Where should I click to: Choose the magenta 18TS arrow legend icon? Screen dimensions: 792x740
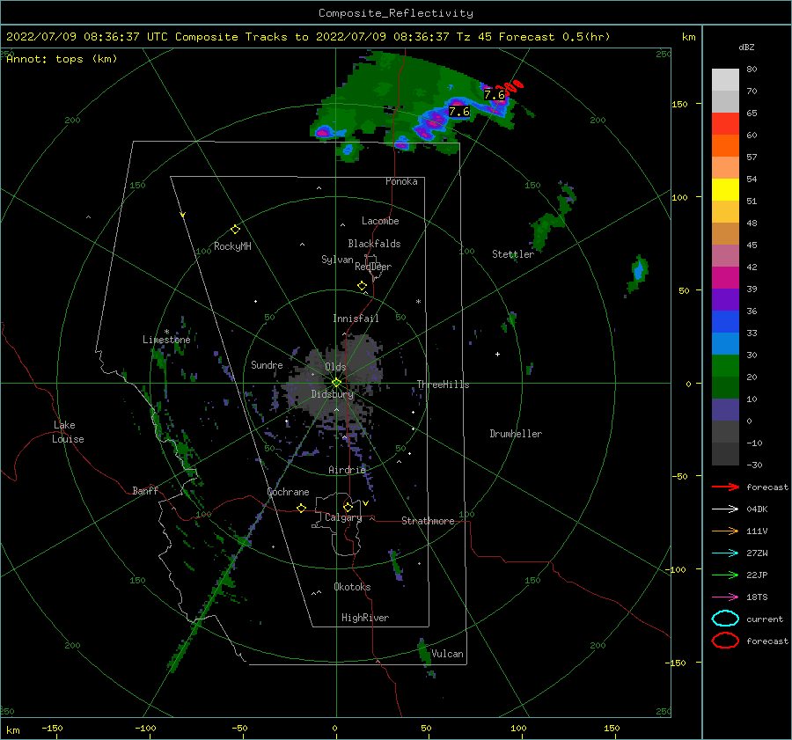click(x=725, y=597)
